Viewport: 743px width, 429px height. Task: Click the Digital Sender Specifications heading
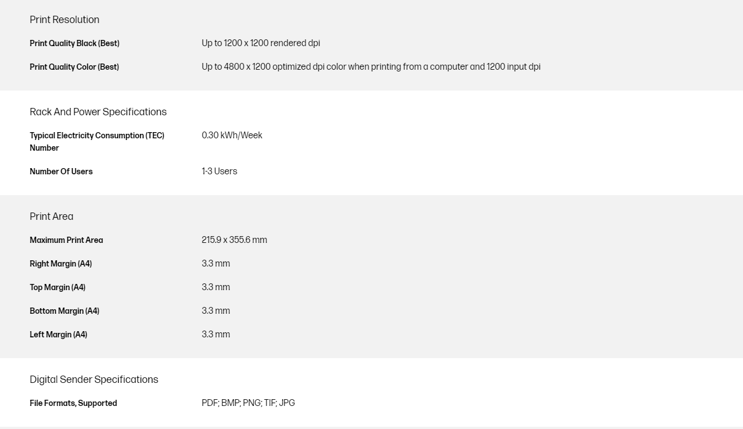tap(94, 380)
